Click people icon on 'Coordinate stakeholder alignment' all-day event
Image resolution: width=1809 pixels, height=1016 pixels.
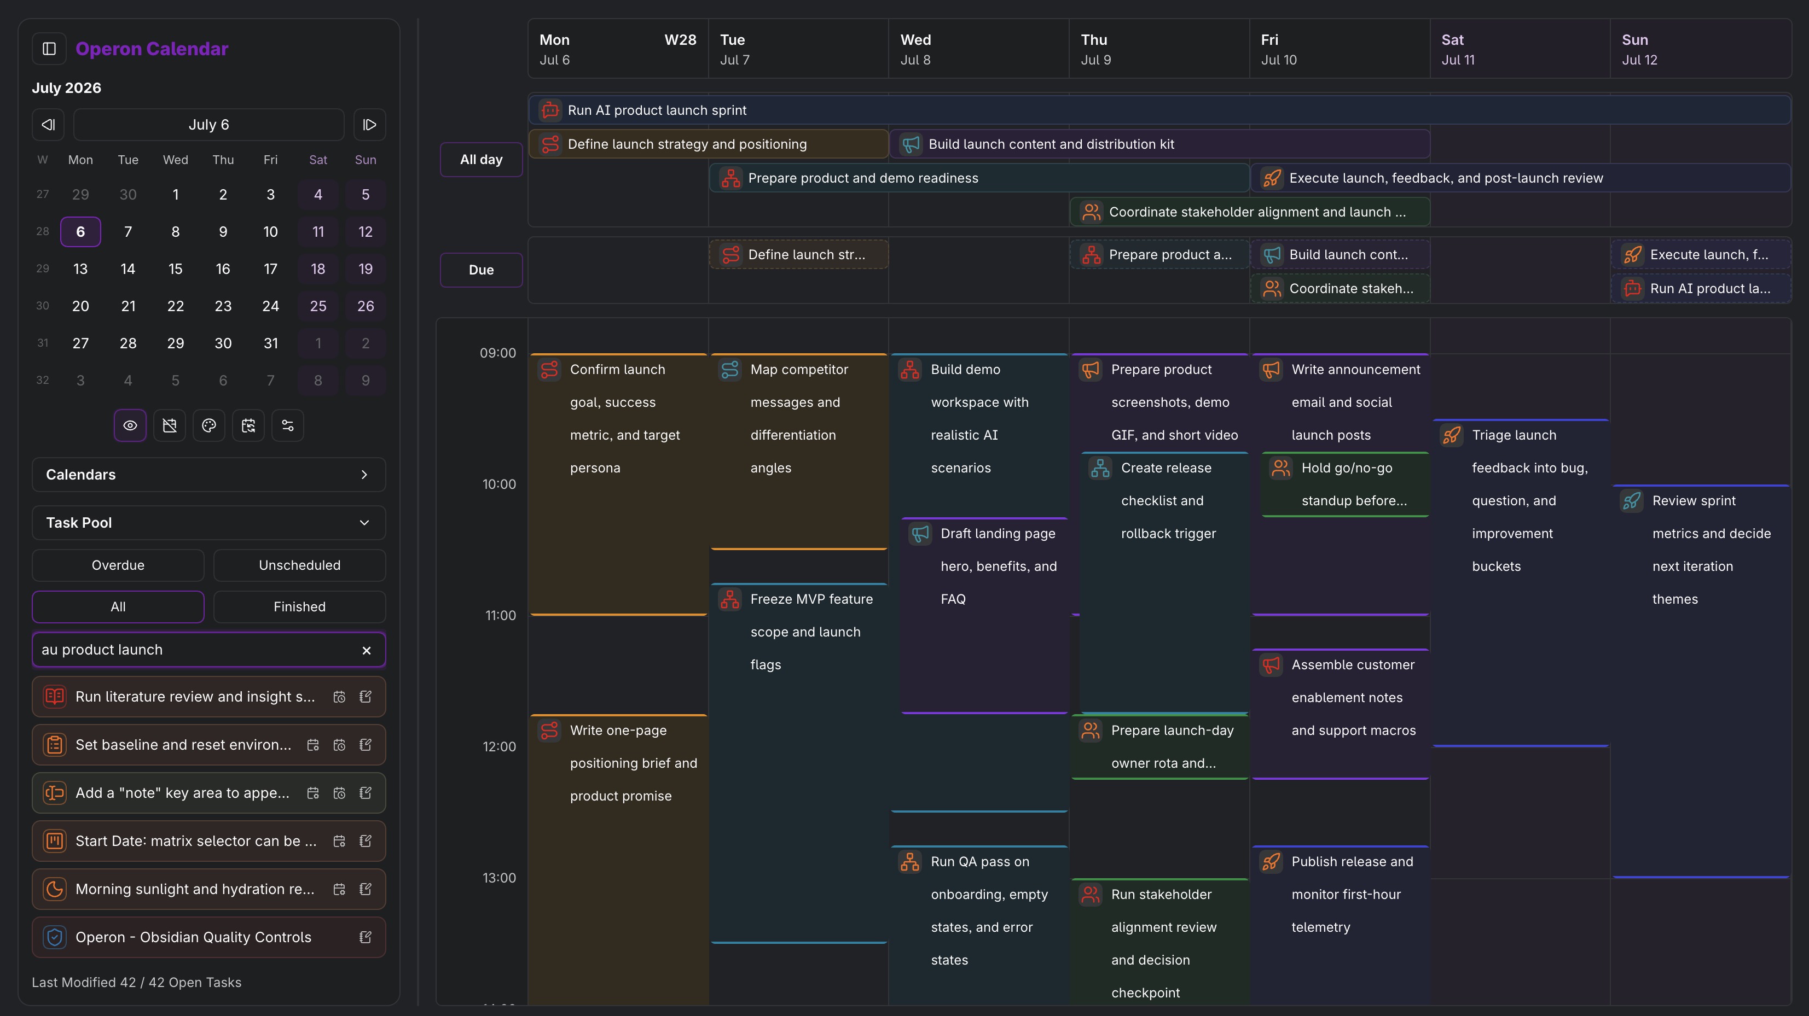[x=1091, y=212]
